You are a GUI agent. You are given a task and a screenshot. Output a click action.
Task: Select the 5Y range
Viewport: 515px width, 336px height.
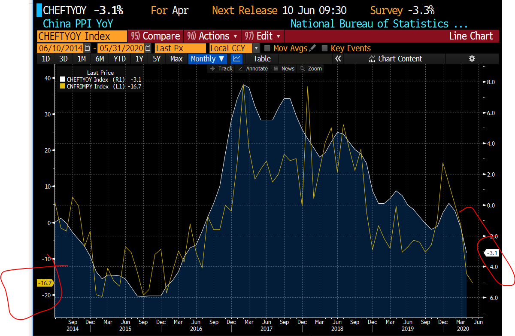coord(157,59)
